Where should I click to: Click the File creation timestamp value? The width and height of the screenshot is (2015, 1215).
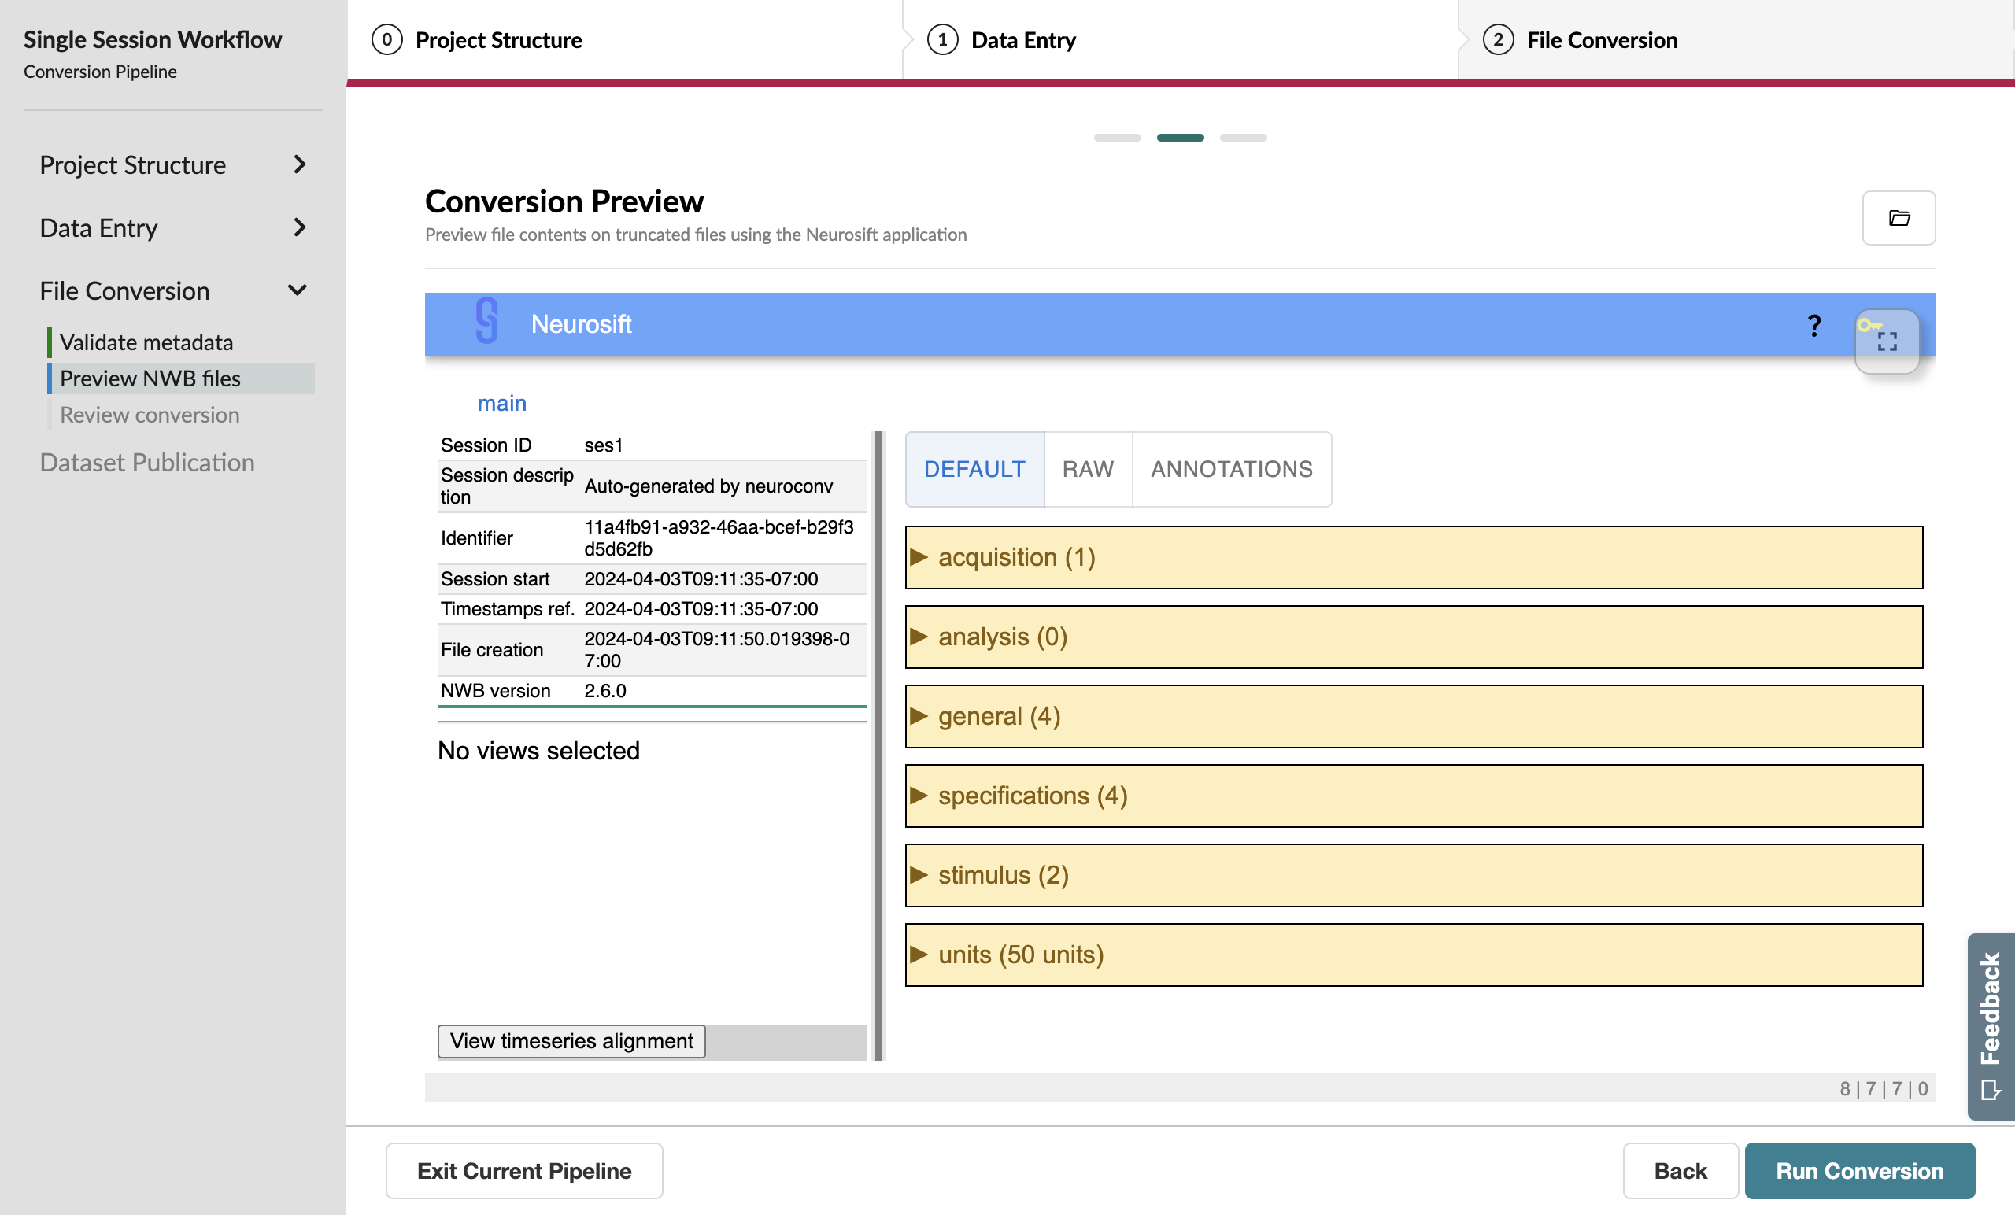click(716, 649)
